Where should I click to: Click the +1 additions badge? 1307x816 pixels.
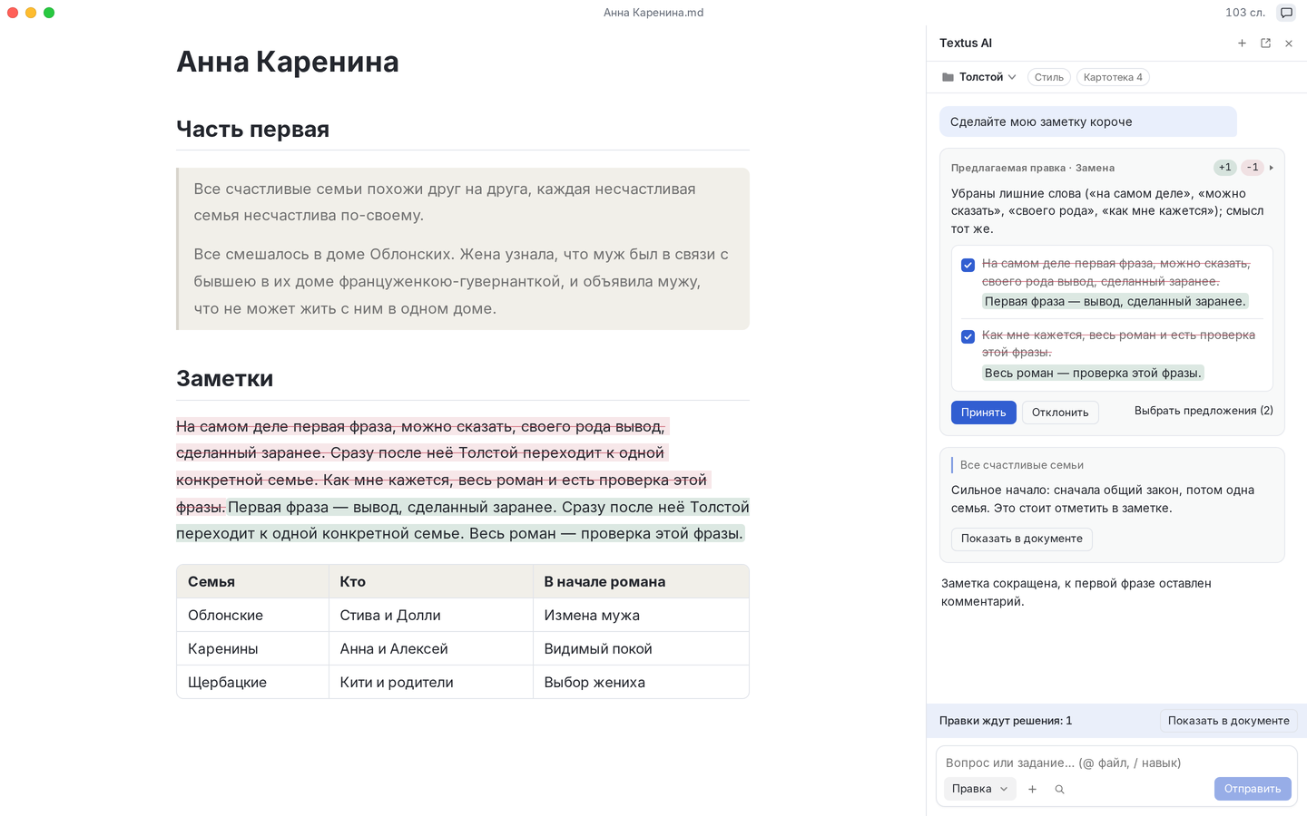coord(1225,168)
